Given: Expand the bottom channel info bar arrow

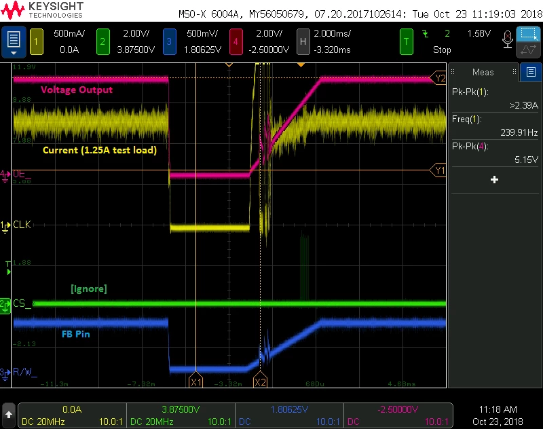Looking at the screenshot, I should pos(9,415).
